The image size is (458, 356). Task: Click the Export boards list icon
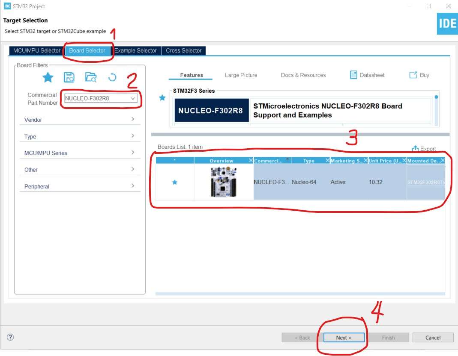[x=415, y=149]
